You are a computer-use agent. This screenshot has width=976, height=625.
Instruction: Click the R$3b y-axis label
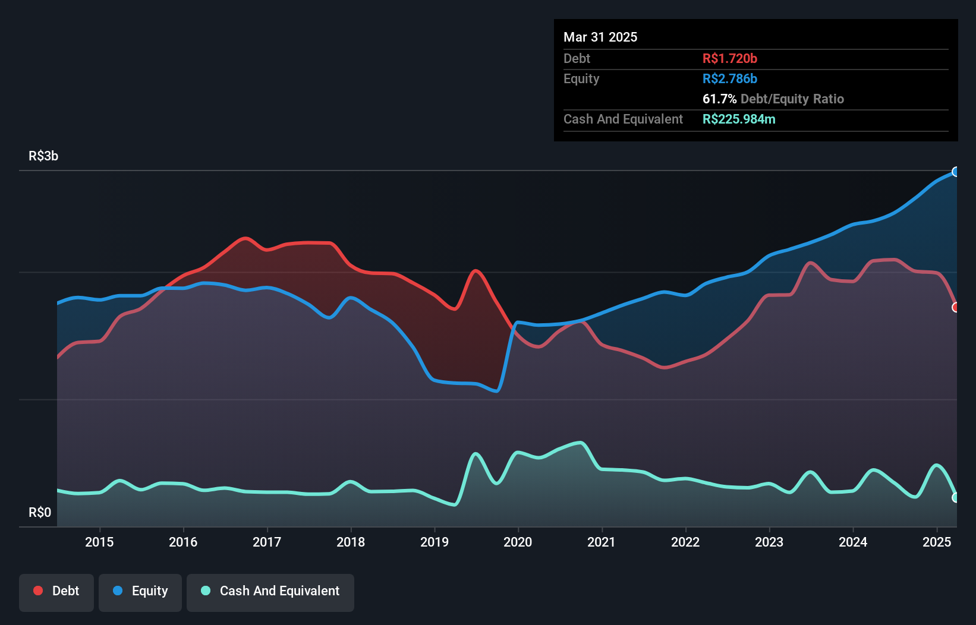43,156
